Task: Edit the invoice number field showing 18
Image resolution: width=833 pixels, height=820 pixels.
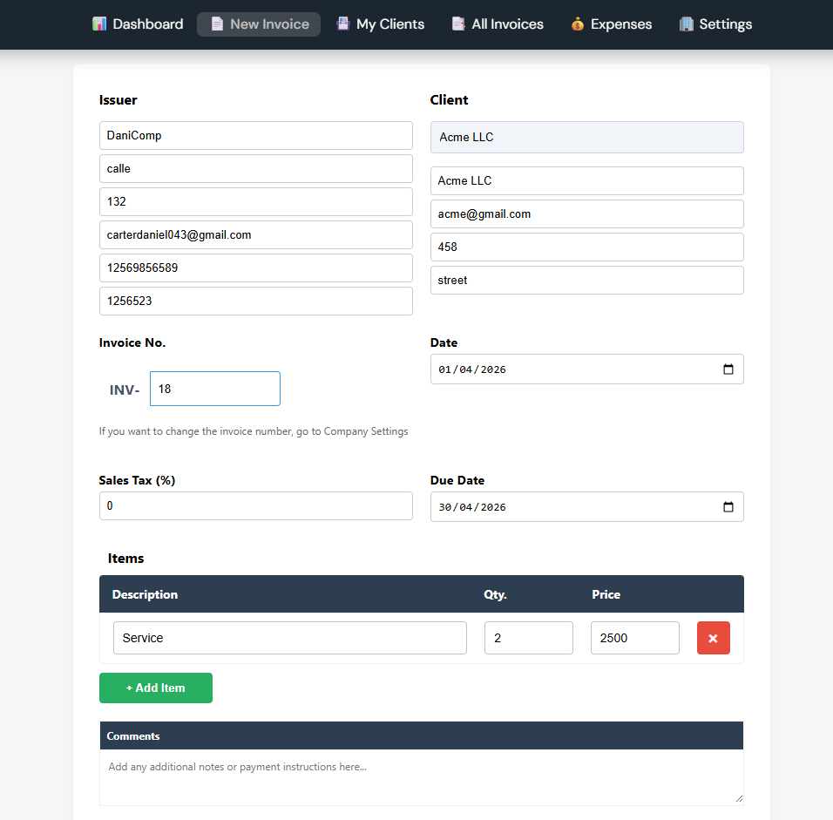Action: point(214,389)
